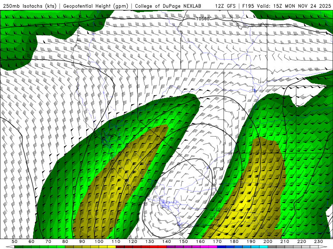This screenshot has height=249, width=333.
Task: Click the 90 label on the color scale
Action: 82,242
